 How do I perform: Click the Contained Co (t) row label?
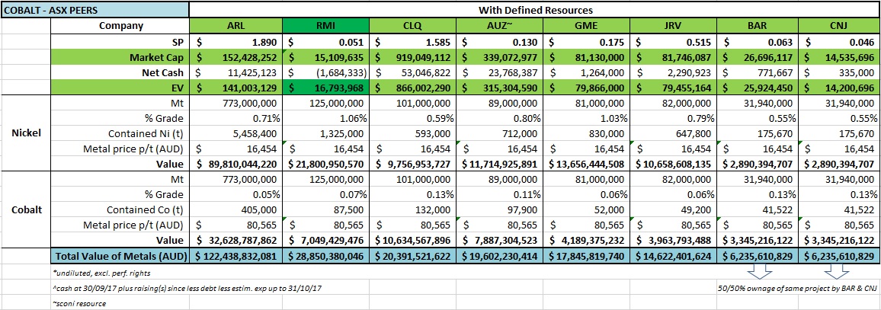coord(121,209)
